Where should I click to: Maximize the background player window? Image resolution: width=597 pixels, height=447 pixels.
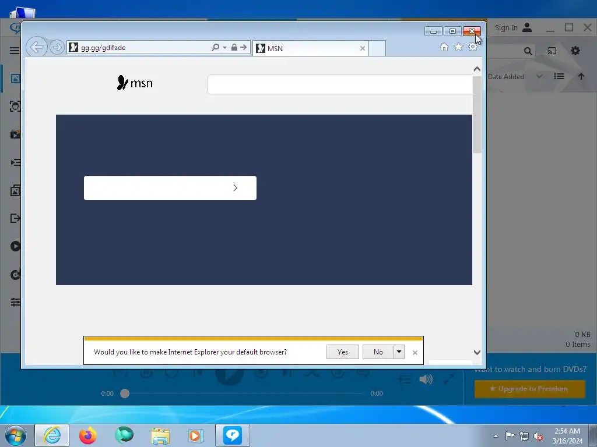coord(569,27)
